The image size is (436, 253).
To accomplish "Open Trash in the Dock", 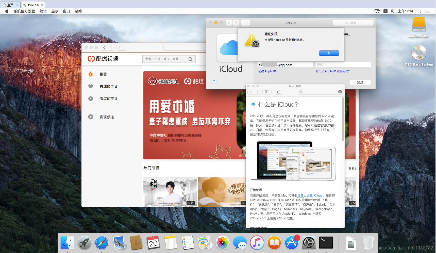I will pos(368,243).
